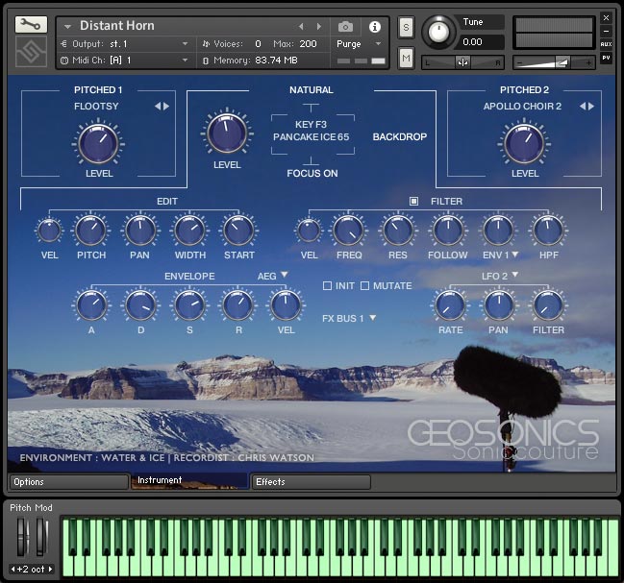Select the BACKDROP label
The image size is (624, 583).
(399, 136)
